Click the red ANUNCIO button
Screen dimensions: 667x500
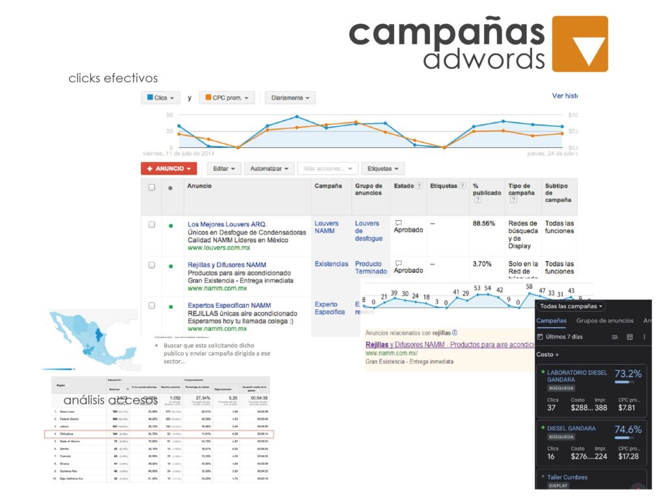pos(169,169)
